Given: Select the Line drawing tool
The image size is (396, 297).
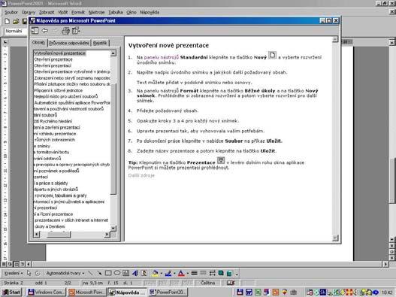Looking at the screenshot, I should tap(90, 273).
